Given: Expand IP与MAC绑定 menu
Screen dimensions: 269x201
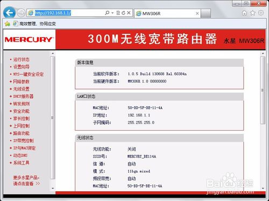Looking at the screenshot, I should click(24, 148).
